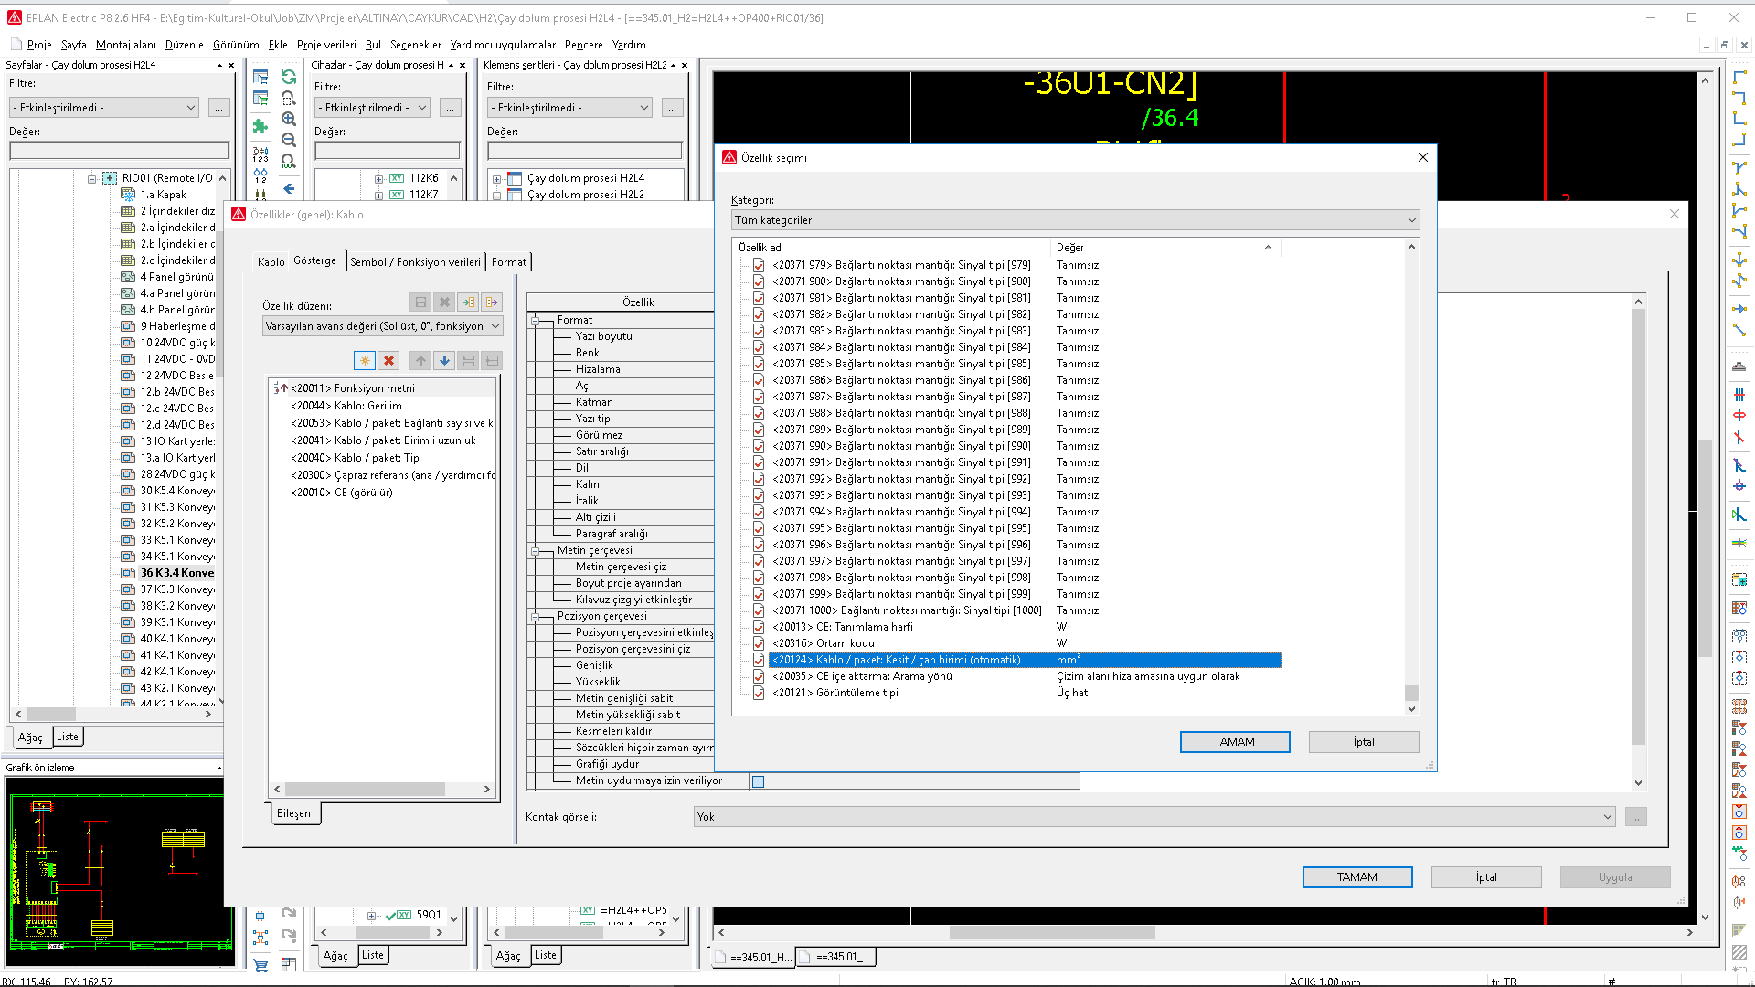Click the numbering 123 toolbar icon

261,154
